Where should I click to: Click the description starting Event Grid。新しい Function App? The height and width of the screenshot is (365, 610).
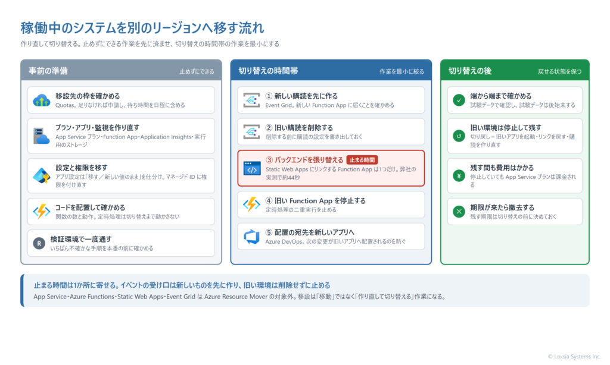(x=330, y=105)
